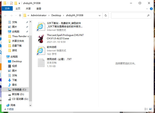Screen dimensions: 155x113
Task: Click the sidebar scroll up arrow
Action: pyautogui.click(x=30, y=22)
